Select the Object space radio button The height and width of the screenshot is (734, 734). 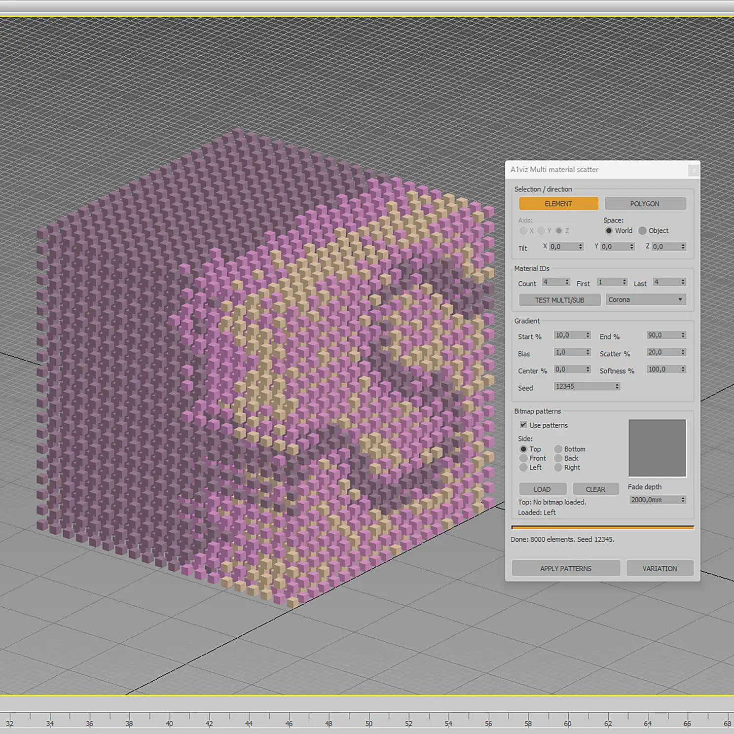pyautogui.click(x=642, y=230)
